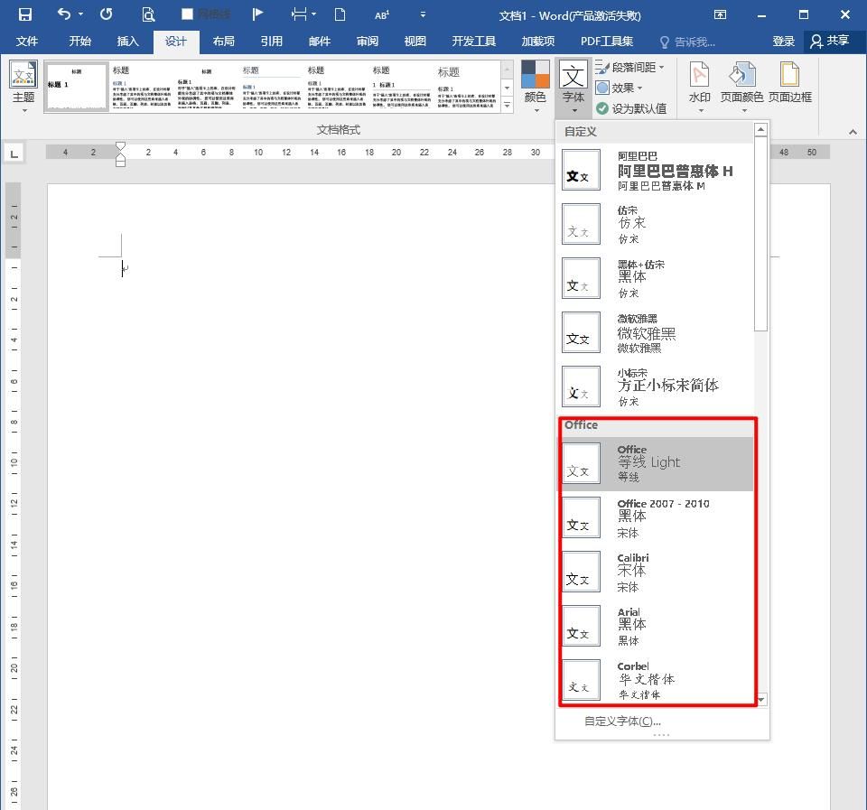Click the Save icon on Quick Access Toolbar

click(x=23, y=14)
